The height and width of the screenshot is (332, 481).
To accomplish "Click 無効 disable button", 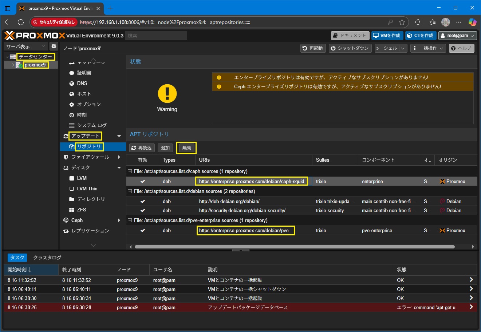I will click(x=186, y=148).
